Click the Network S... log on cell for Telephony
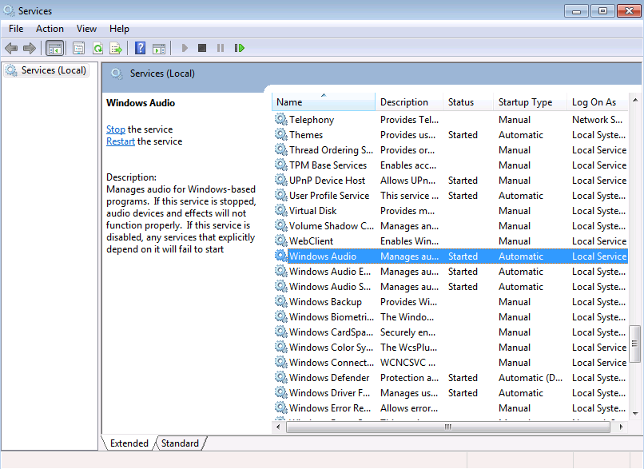The image size is (644, 469). tap(597, 120)
